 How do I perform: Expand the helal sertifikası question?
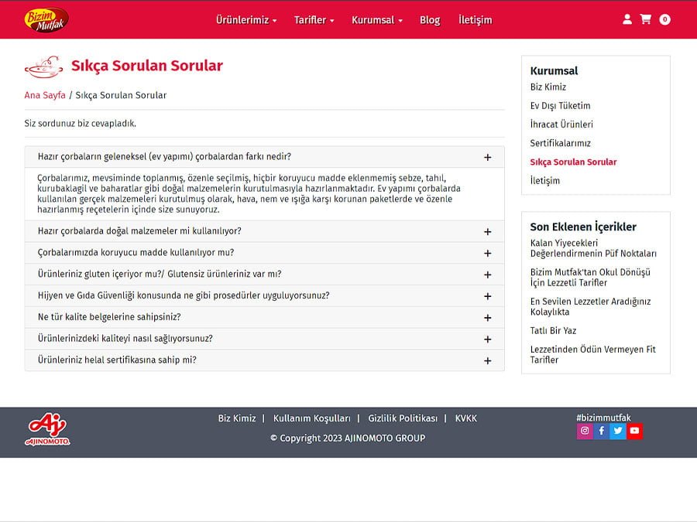click(487, 360)
